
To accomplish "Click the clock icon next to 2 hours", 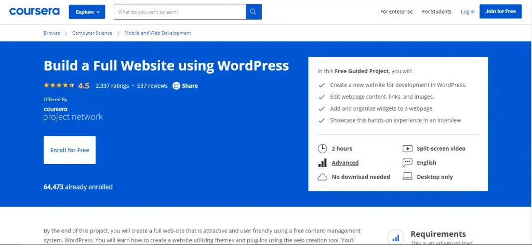I will pos(322,148).
